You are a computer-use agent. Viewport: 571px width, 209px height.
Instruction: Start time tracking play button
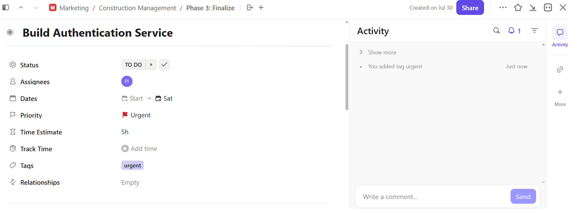125,149
